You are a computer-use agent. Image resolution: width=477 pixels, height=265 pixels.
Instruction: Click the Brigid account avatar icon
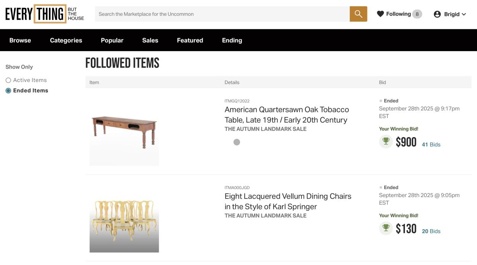pos(437,14)
